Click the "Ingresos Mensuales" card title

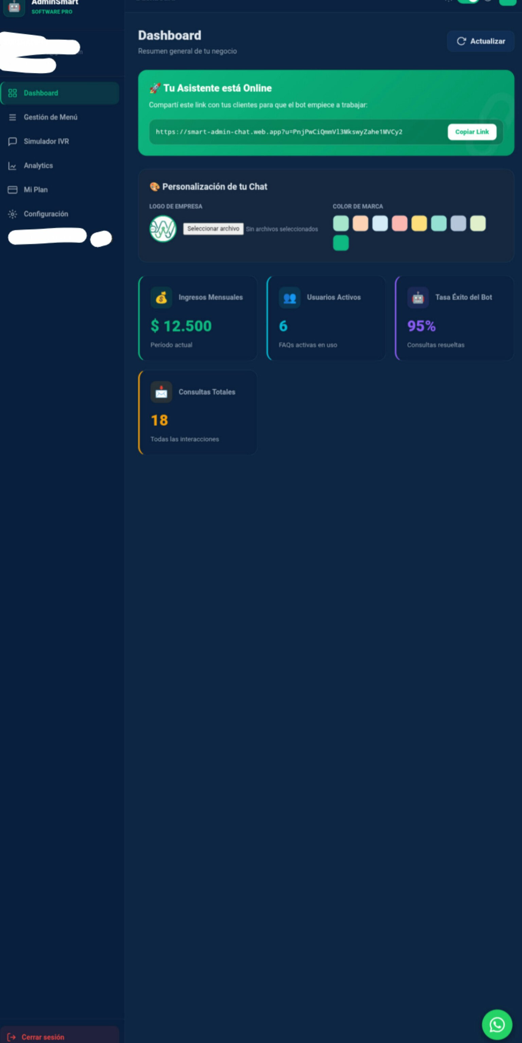[x=211, y=297]
